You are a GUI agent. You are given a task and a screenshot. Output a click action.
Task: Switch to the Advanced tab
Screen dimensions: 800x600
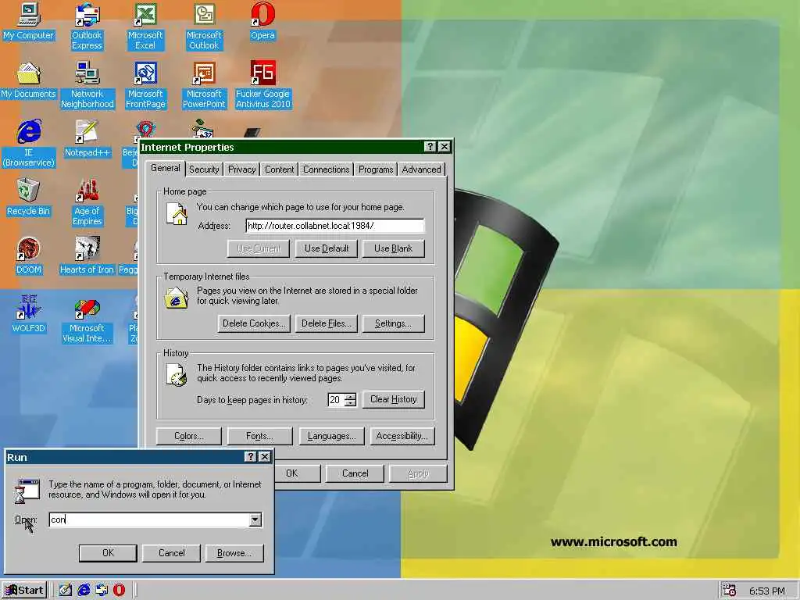[421, 170]
